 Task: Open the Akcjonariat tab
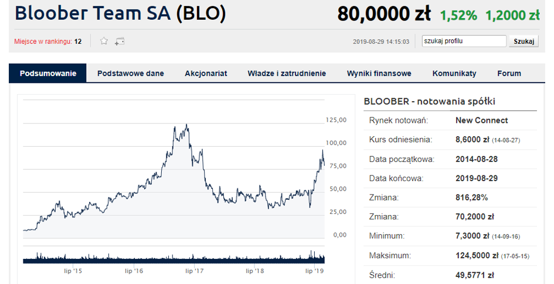[x=206, y=73]
